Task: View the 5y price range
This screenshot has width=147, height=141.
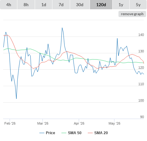Action: 138,5
